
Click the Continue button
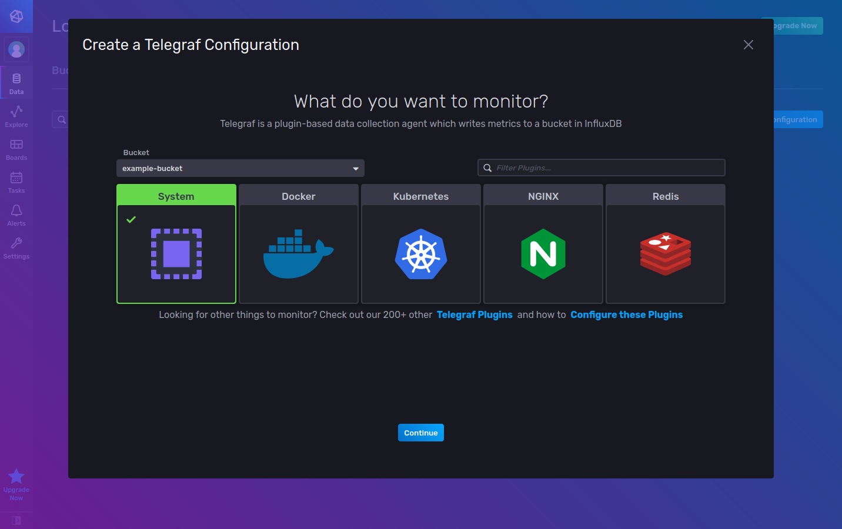(420, 433)
